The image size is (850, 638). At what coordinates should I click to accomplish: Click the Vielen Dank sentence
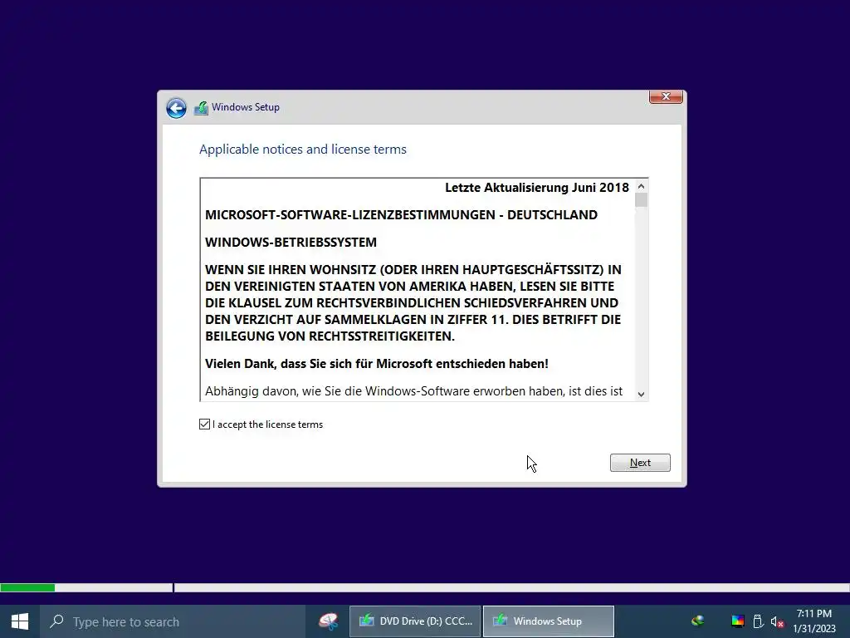(377, 364)
